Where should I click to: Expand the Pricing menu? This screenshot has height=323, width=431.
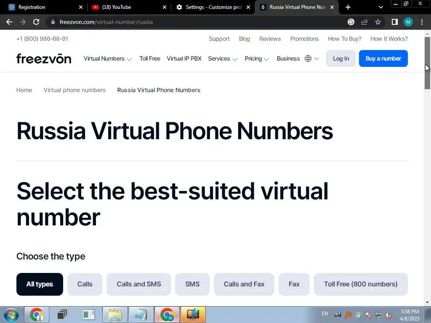256,58
